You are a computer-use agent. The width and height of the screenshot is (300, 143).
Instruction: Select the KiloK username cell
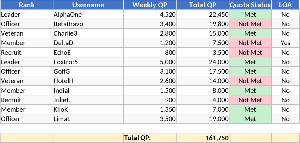(88, 109)
